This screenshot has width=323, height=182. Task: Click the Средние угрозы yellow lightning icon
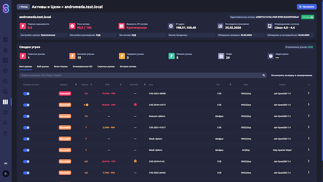[x=122, y=56]
